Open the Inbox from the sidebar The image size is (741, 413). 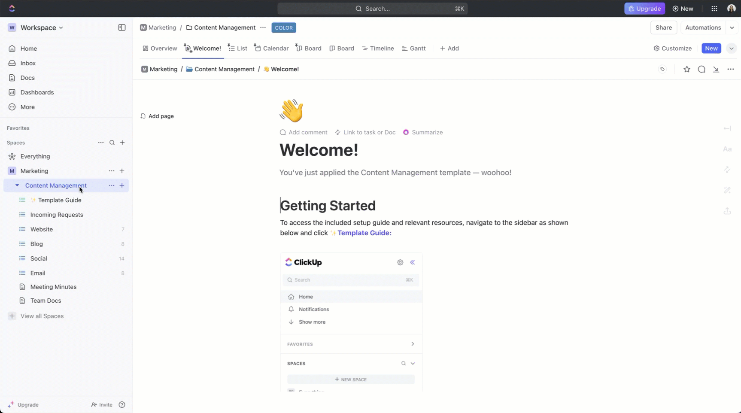coord(27,63)
